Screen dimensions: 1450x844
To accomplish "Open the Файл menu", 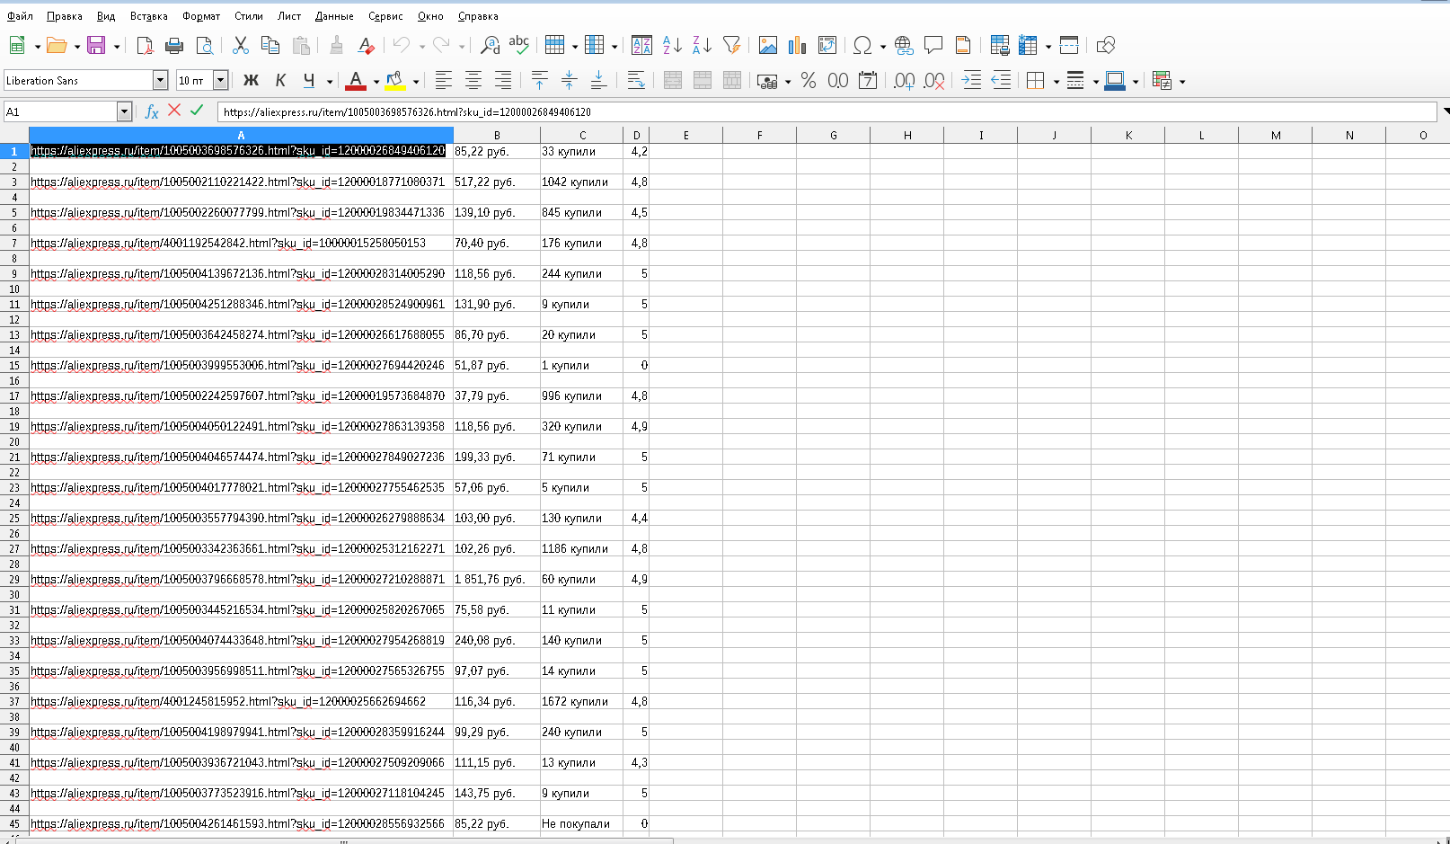I will coord(20,16).
